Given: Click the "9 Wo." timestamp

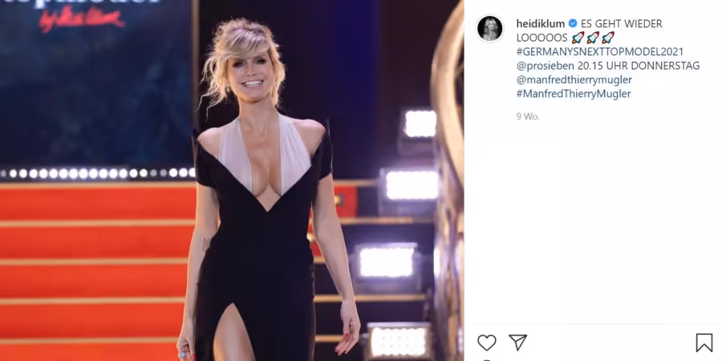Looking at the screenshot, I should [x=528, y=116].
